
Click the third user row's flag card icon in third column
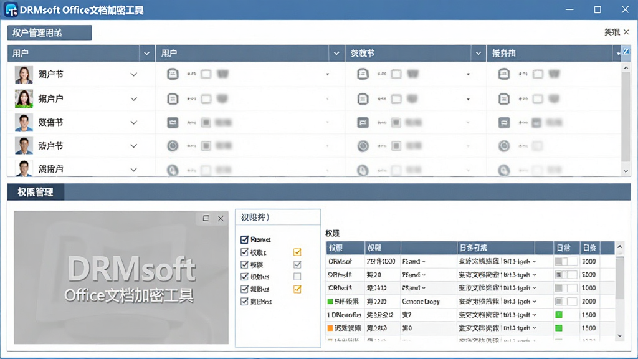(x=363, y=122)
